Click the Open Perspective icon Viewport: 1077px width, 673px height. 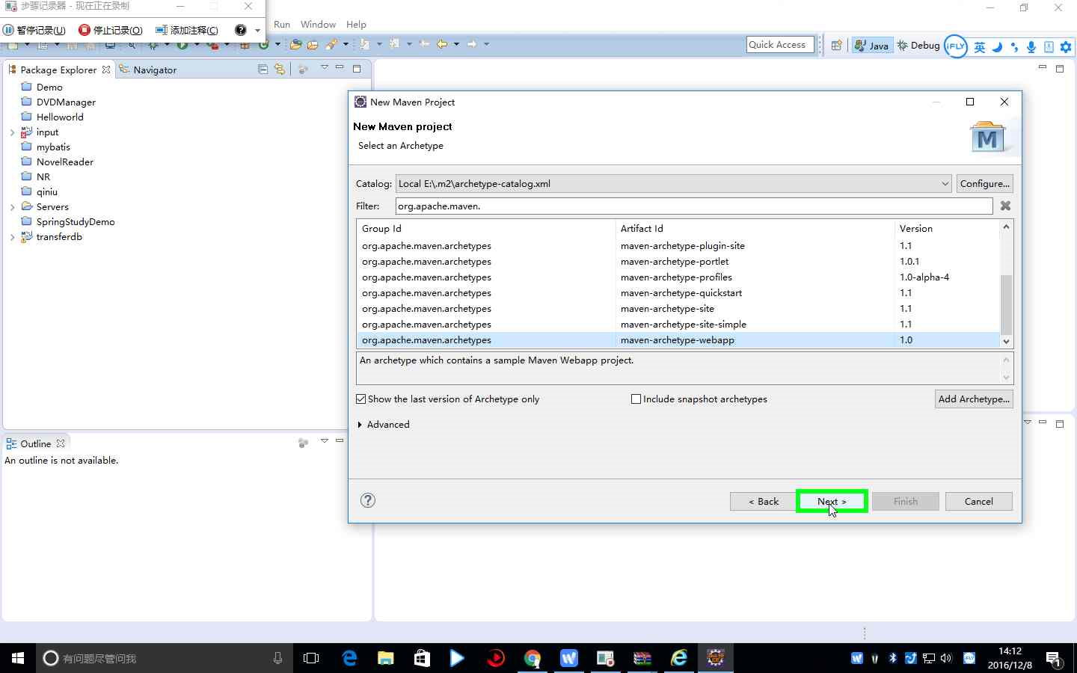(837, 45)
